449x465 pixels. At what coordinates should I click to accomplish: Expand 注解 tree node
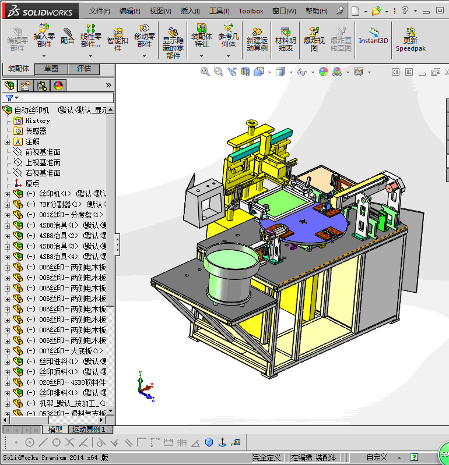tap(7, 142)
